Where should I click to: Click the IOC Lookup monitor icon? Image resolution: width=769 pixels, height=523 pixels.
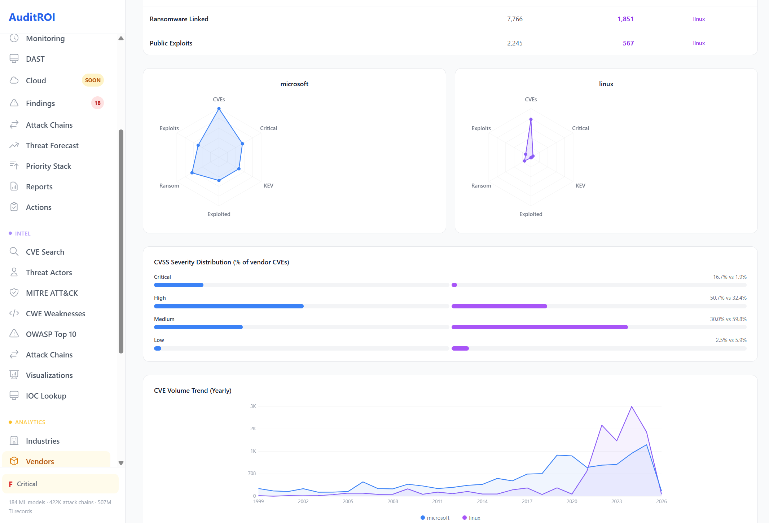coord(14,395)
